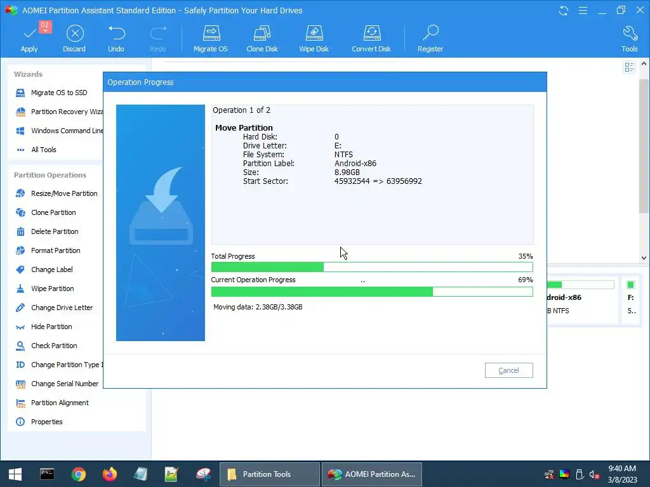650x487 pixels.
Task: Switch to AOMEI Partition Assistant taskbar button
Action: [x=372, y=474]
